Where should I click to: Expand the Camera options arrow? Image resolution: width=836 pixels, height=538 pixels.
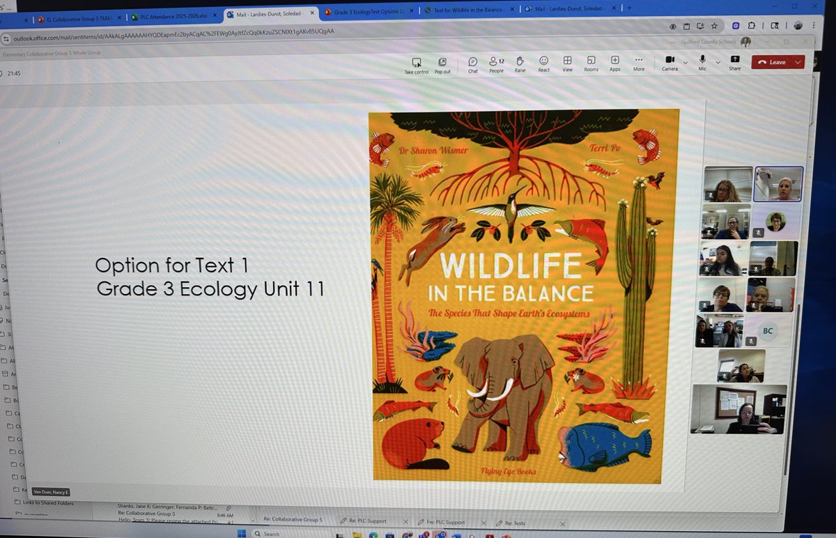686,63
